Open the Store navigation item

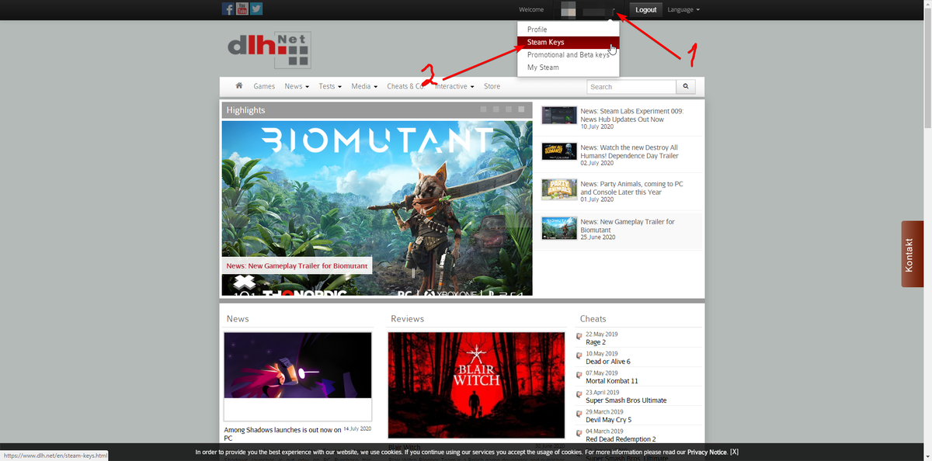(492, 86)
